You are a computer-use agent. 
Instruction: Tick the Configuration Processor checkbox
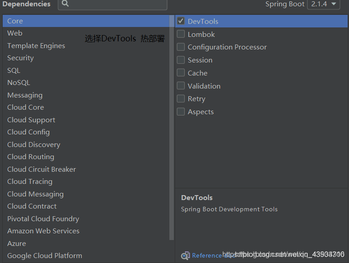click(x=181, y=47)
